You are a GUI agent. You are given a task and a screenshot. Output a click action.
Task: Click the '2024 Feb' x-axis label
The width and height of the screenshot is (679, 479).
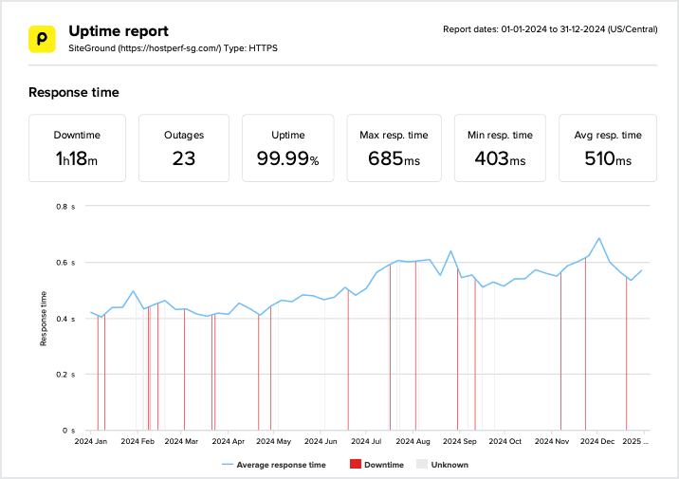[x=138, y=441]
